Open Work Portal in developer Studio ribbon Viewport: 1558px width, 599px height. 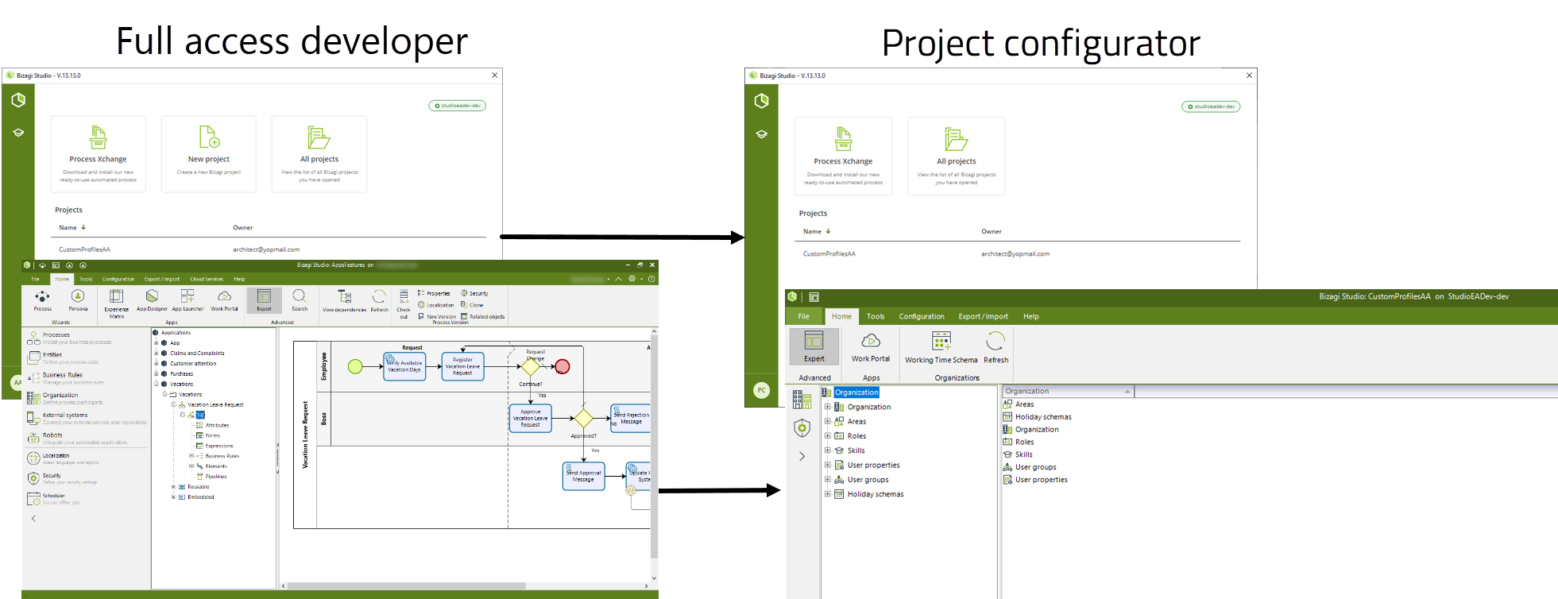pyautogui.click(x=224, y=300)
